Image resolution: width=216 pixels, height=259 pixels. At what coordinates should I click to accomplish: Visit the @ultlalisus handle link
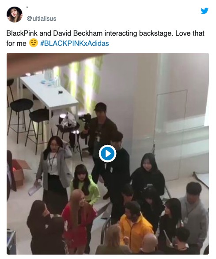click(42, 18)
